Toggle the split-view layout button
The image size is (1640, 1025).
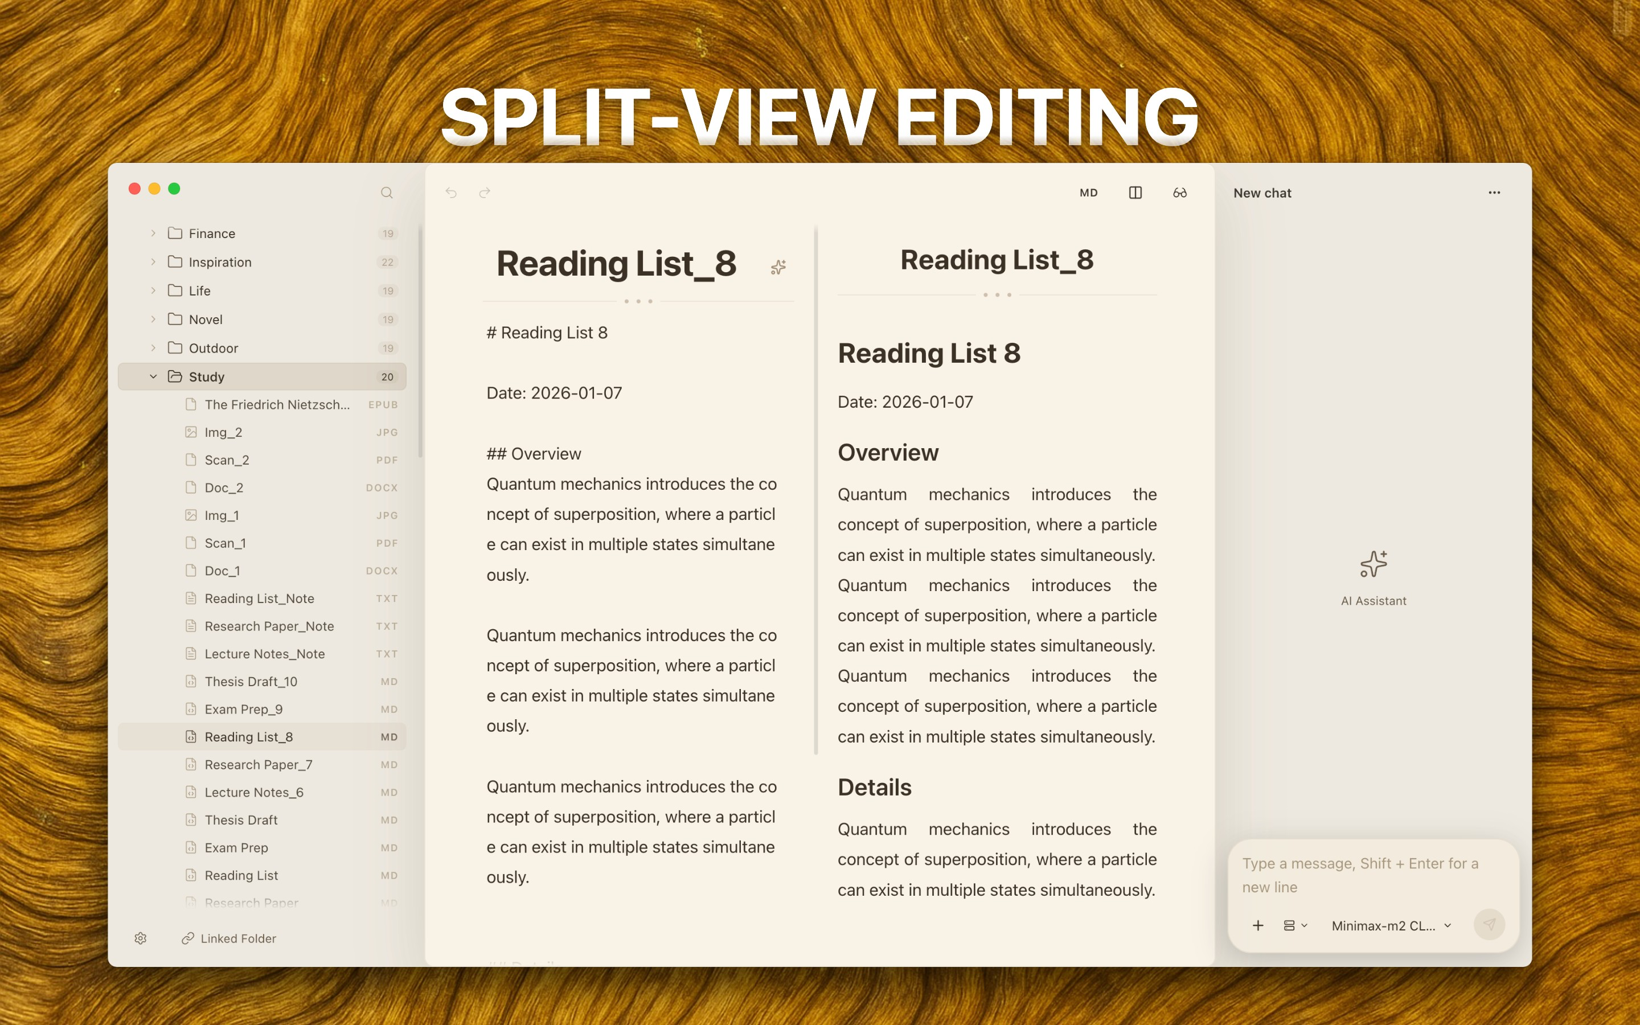(x=1135, y=192)
